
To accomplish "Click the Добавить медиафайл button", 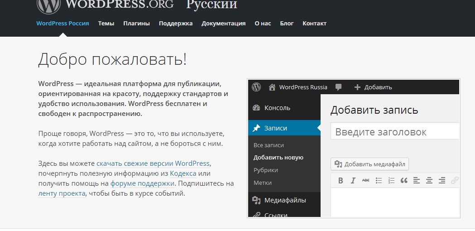I will [x=369, y=164].
